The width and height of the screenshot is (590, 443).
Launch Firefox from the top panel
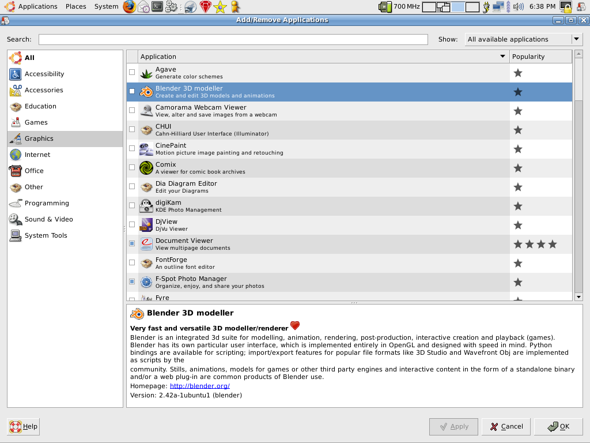point(130,7)
